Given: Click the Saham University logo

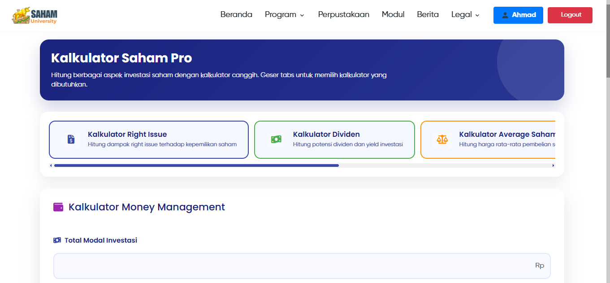Looking at the screenshot, I should pos(36,15).
